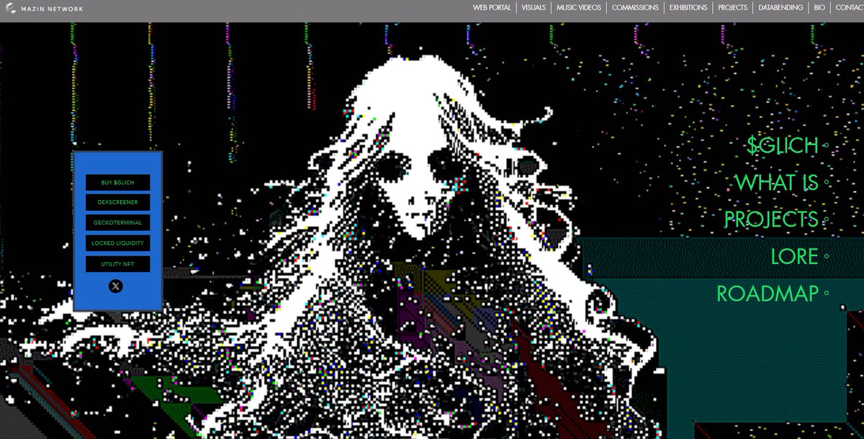This screenshot has width=864, height=439.
Task: Navigate to PROJECTS in top menu
Action: pos(733,8)
